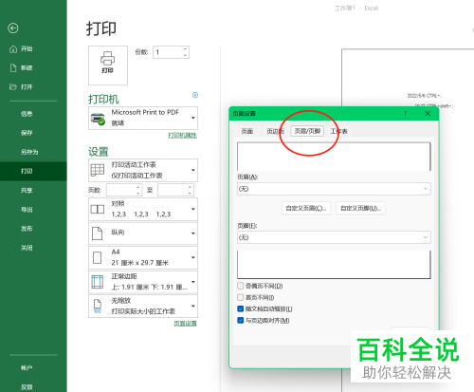
Task: Expand the 纵向 orientation dropdown
Action: click(x=143, y=233)
